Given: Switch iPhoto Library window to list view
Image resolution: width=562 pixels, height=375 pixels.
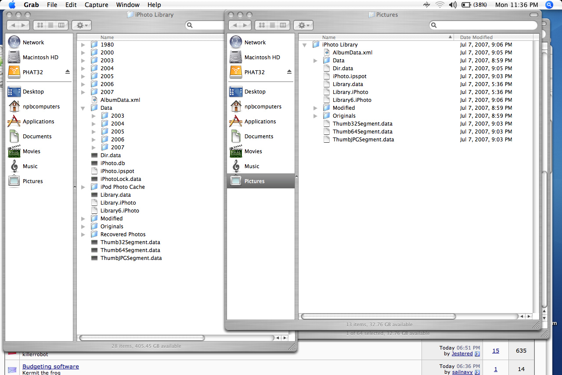Looking at the screenshot, I should [50, 25].
